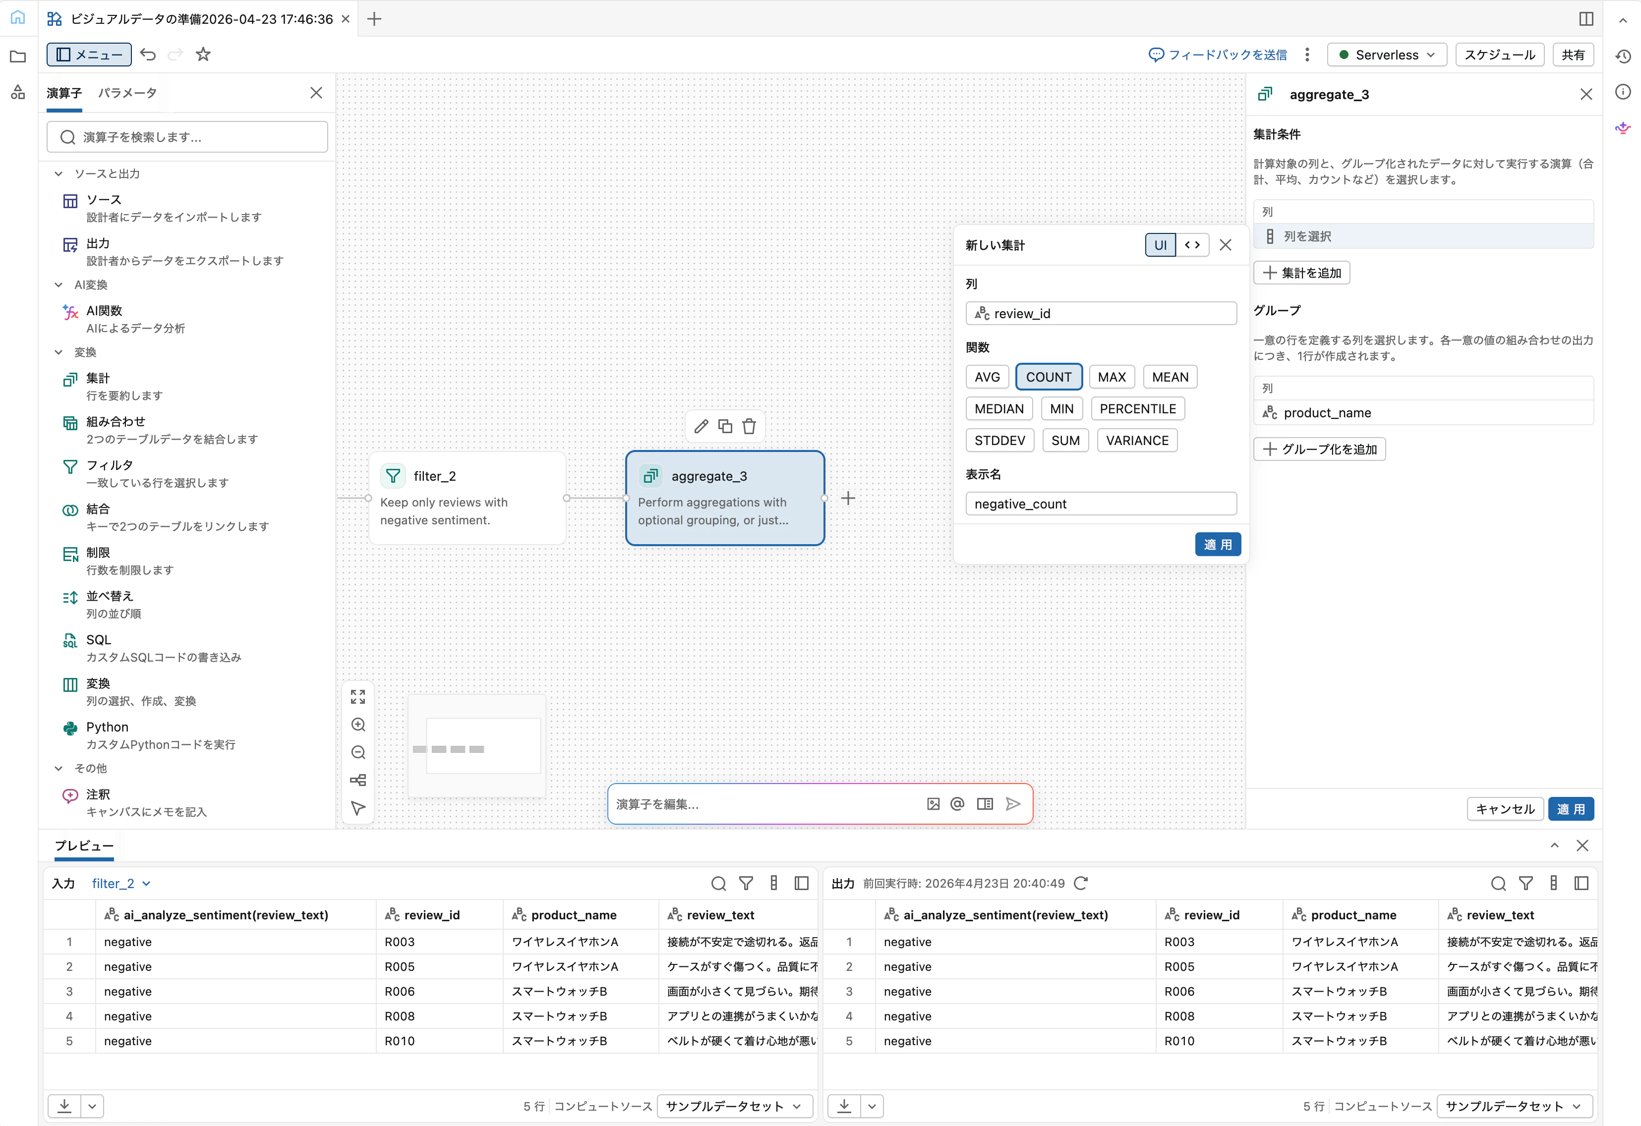Click send arrow in operator edit prompt
The image size is (1641, 1126).
pyautogui.click(x=1013, y=804)
